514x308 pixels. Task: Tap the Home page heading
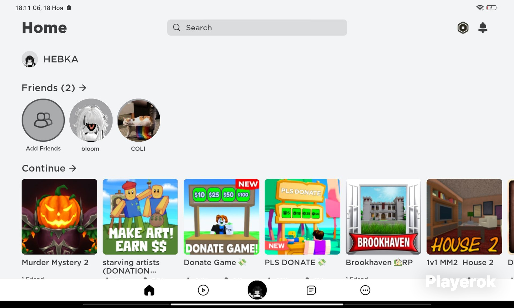(x=44, y=28)
